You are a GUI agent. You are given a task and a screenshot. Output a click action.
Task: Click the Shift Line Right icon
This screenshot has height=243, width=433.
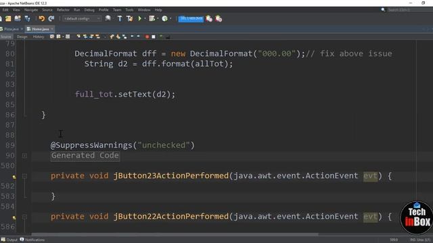[x=138, y=36]
